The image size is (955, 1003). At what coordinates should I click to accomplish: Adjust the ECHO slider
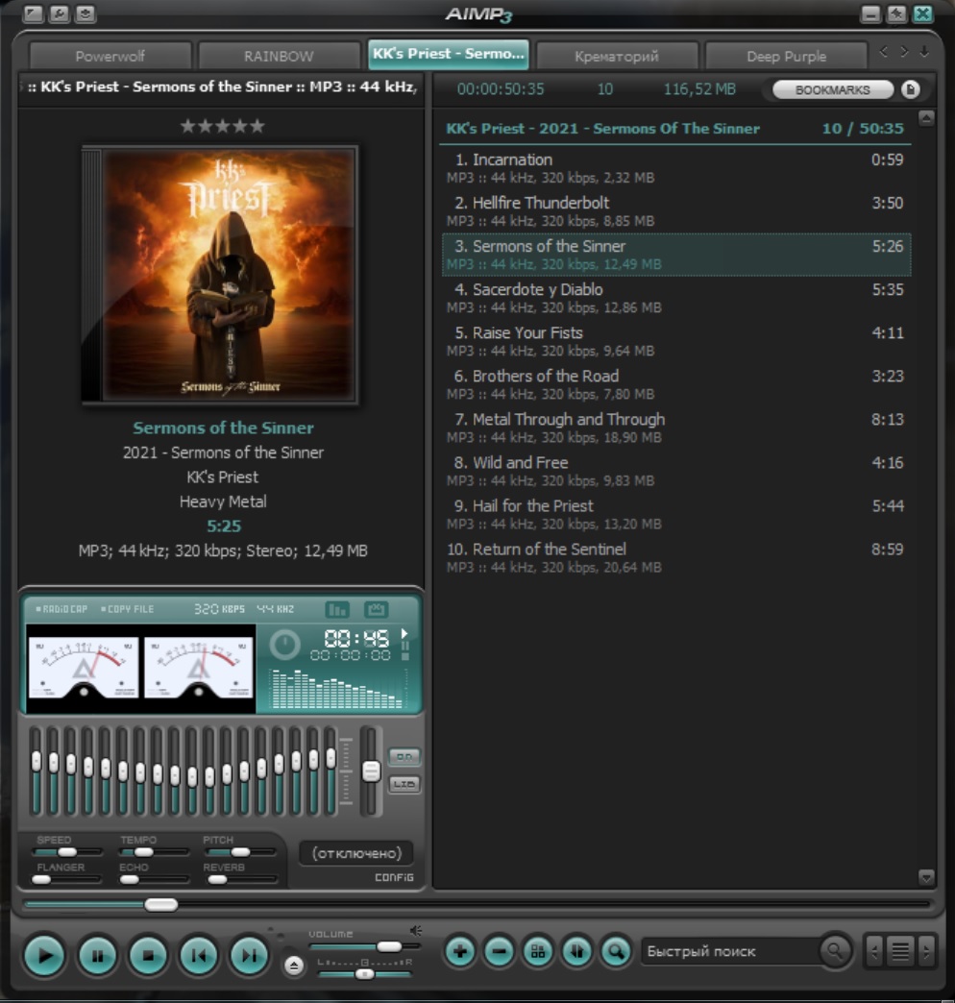154,879
